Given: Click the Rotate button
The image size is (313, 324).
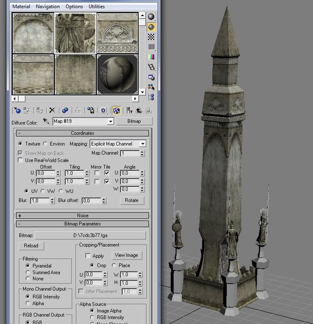Looking at the screenshot, I should [132, 200].
